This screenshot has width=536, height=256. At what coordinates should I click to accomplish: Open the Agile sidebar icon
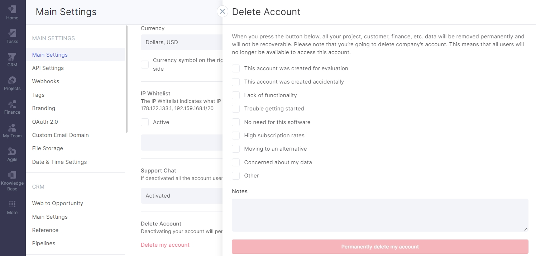[x=12, y=155]
